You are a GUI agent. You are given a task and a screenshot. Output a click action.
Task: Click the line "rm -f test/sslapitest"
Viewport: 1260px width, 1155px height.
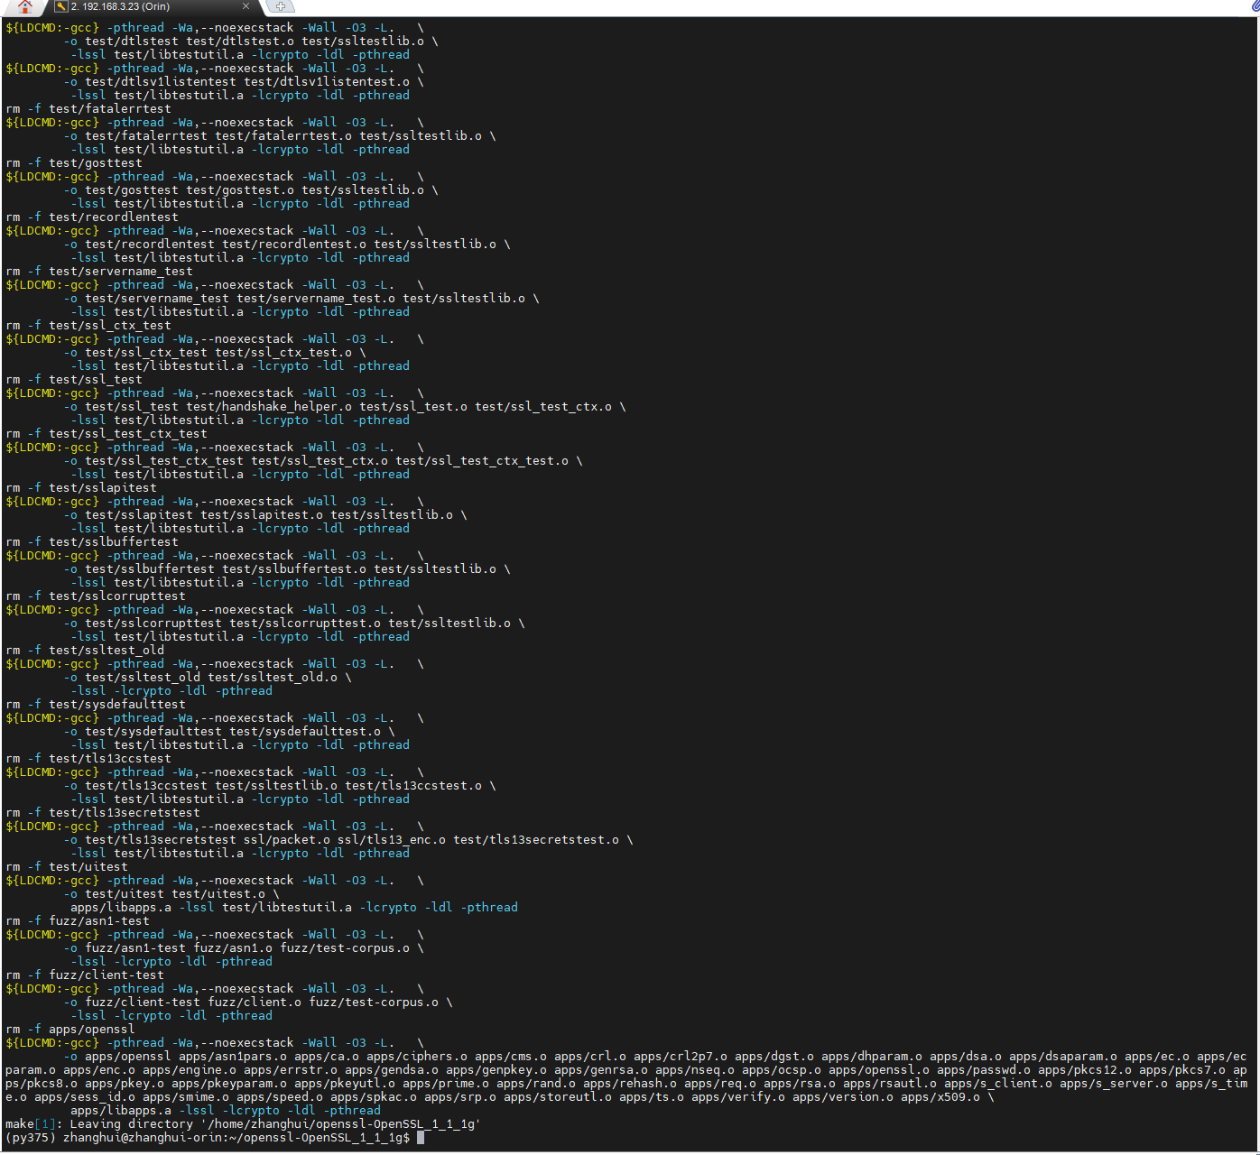[x=81, y=488]
